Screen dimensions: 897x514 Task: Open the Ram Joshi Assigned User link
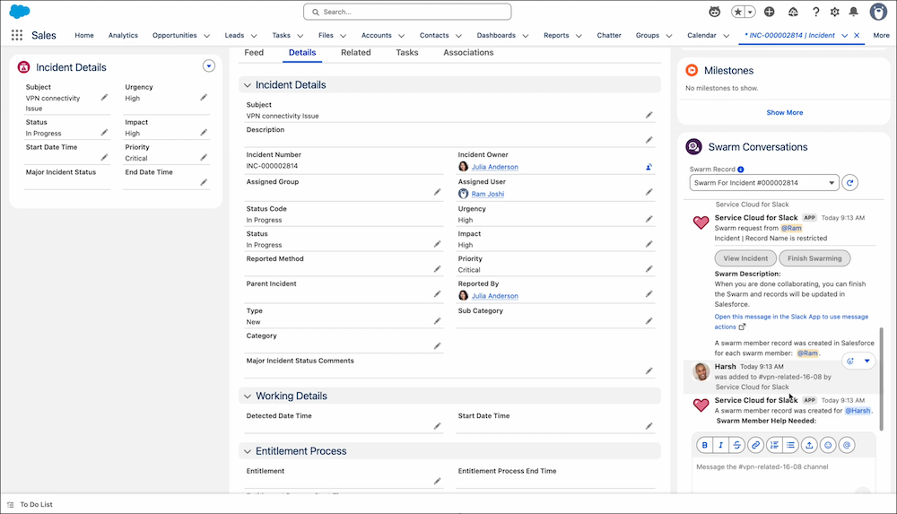pyautogui.click(x=488, y=194)
